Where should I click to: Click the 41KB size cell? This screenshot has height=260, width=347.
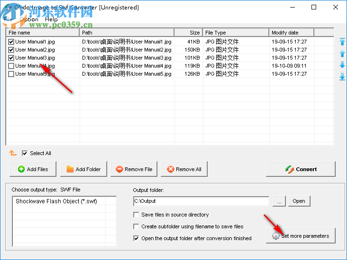(193, 42)
